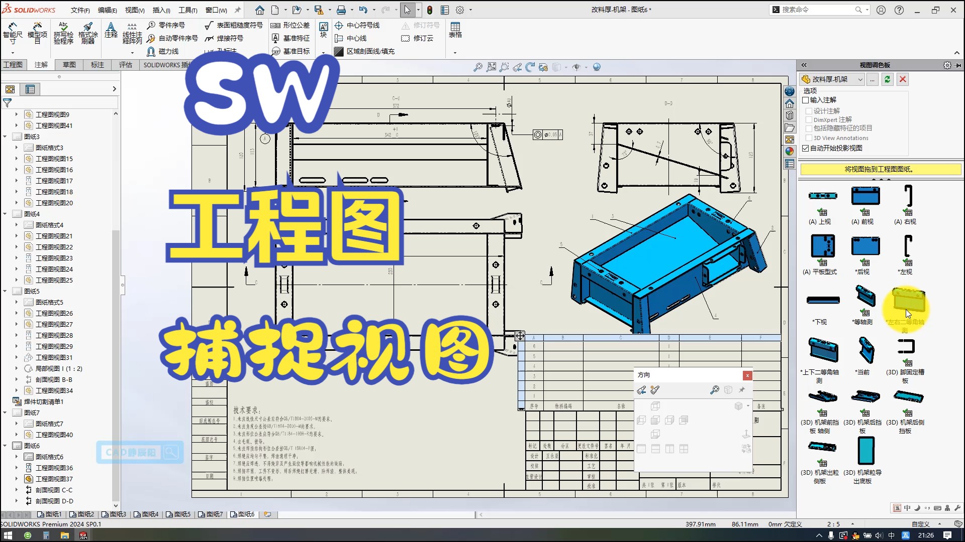Activate the Format Painter tool
This screenshot has width=965, height=542.
click(88, 33)
